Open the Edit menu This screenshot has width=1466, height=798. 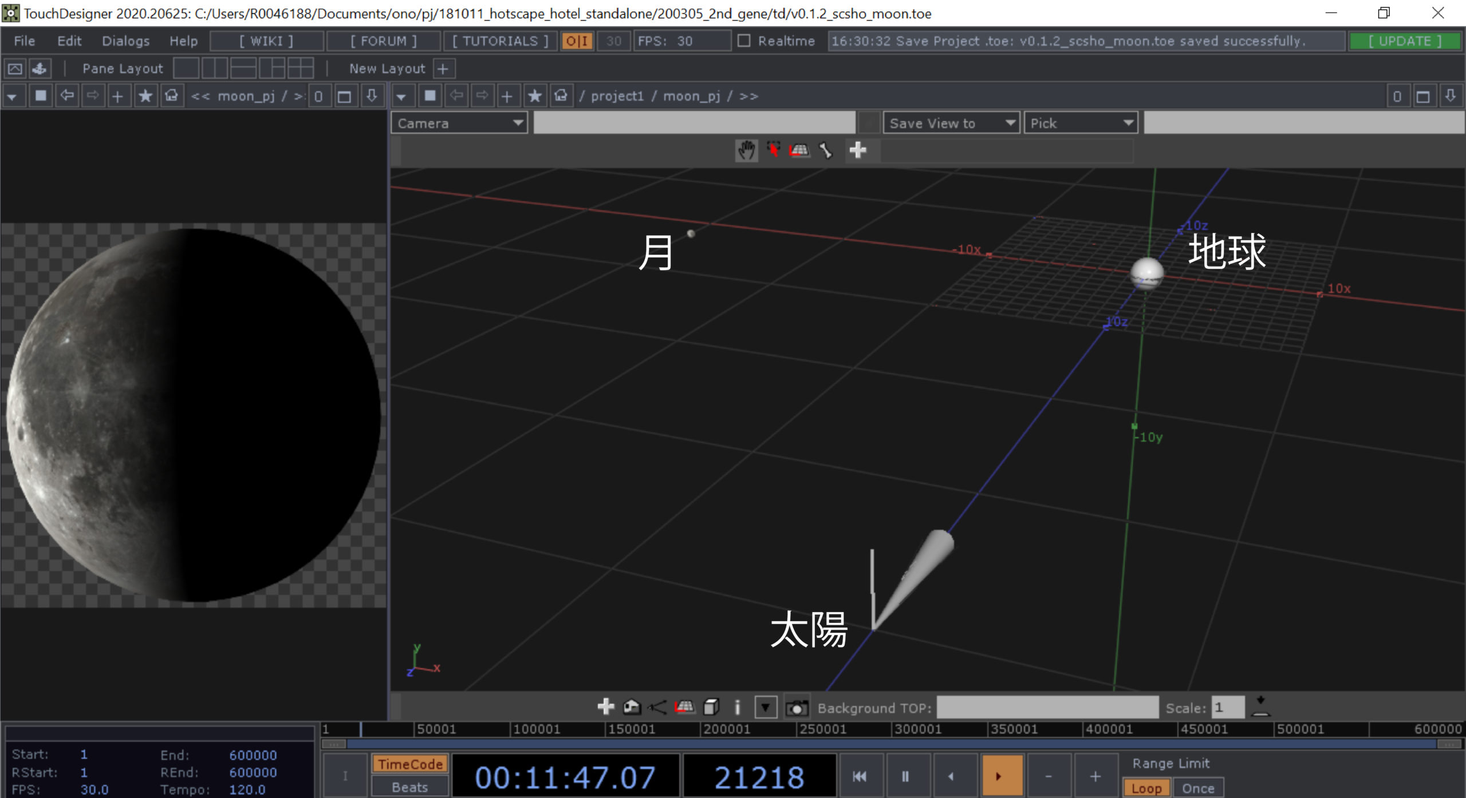(69, 41)
